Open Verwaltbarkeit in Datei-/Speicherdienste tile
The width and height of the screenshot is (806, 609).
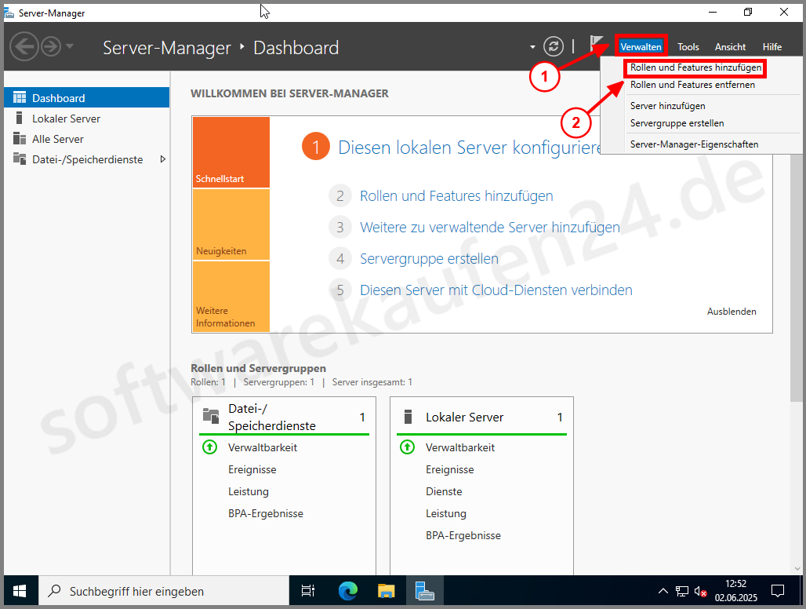[263, 447]
